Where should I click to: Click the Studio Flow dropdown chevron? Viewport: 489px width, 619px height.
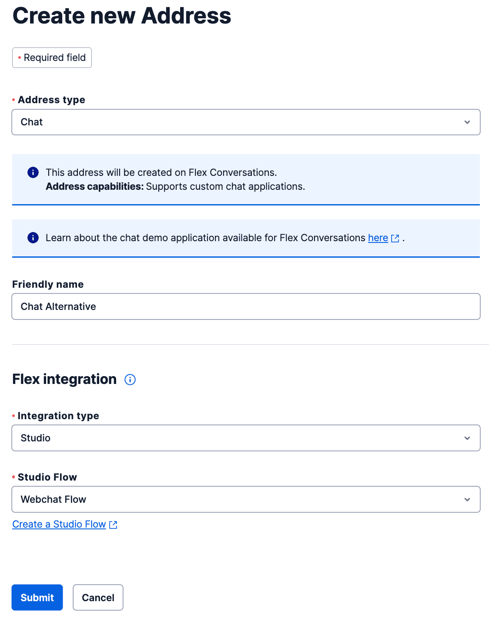click(467, 499)
